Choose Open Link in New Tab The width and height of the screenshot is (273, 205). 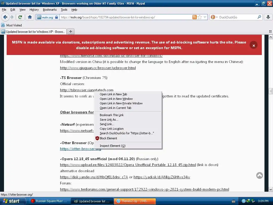click(128, 94)
